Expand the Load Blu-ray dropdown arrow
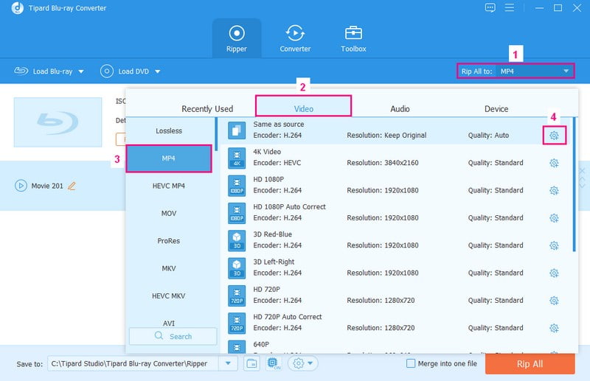Viewport: 590px width, 381px height. pyautogui.click(x=81, y=71)
